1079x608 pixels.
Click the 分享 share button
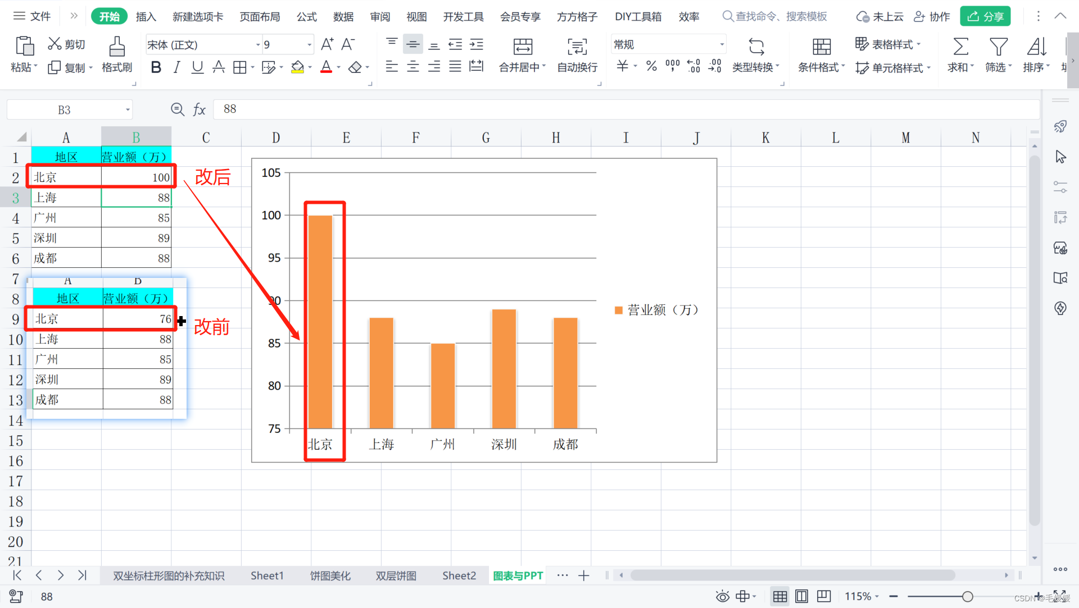tap(985, 17)
